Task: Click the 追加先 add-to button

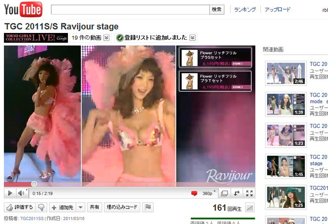Action: pyautogui.click(x=63, y=207)
